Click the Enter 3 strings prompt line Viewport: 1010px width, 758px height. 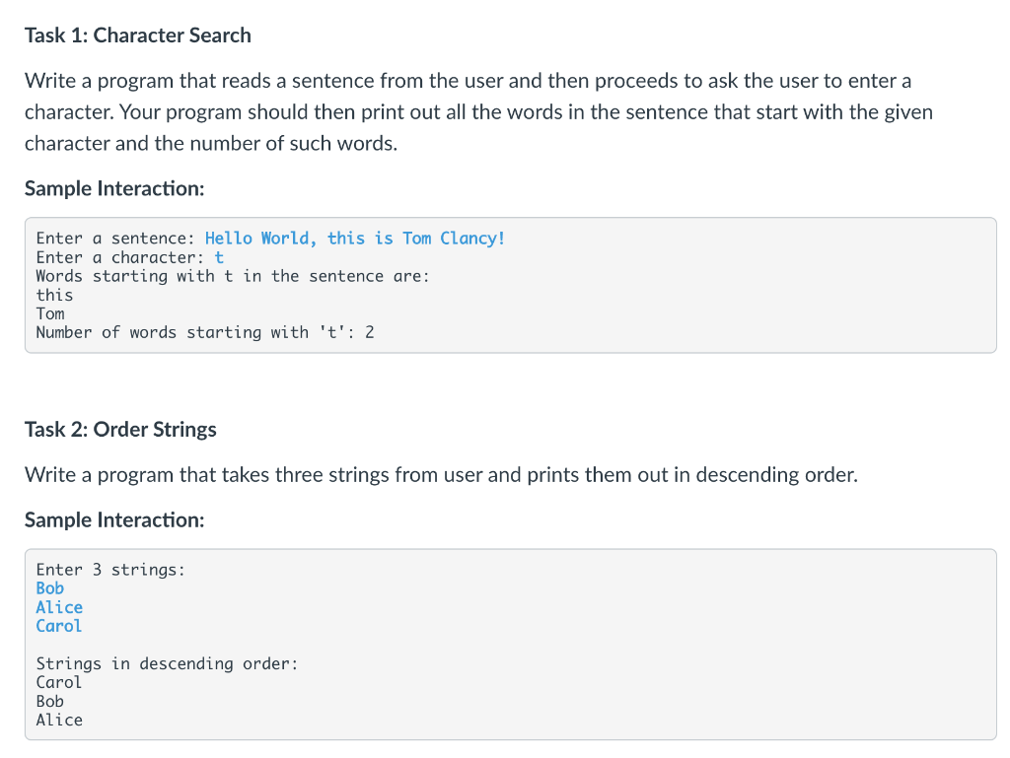[110, 570]
